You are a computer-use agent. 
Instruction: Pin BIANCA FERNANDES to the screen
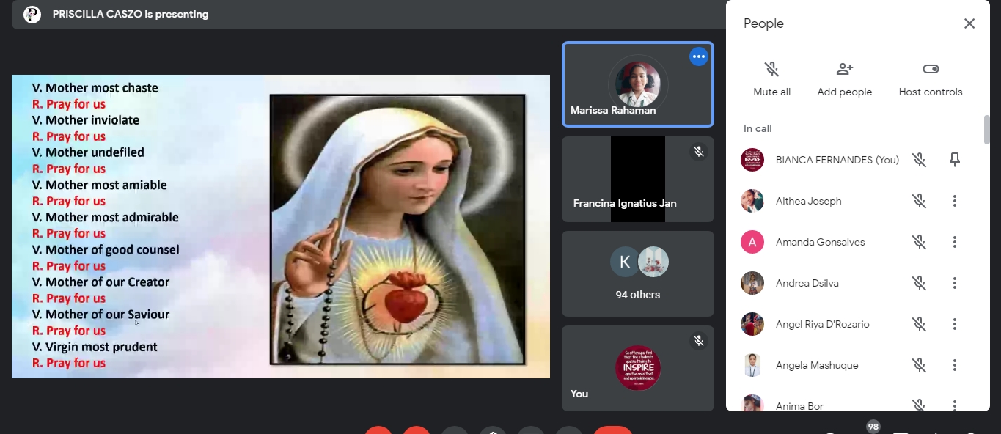point(955,160)
